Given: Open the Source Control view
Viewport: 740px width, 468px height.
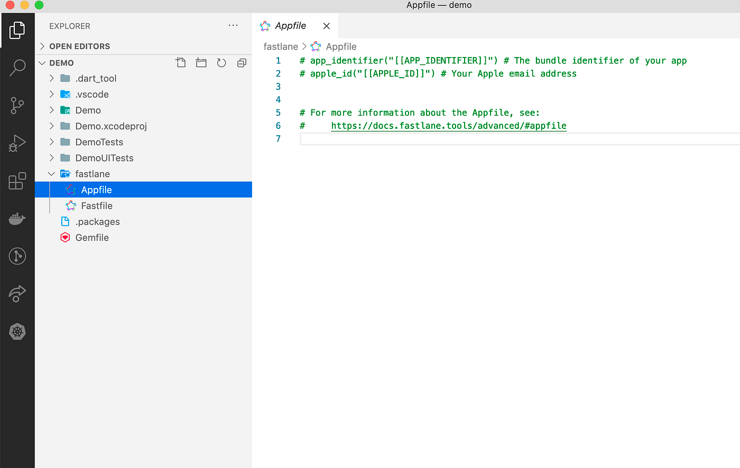Looking at the screenshot, I should click(17, 106).
